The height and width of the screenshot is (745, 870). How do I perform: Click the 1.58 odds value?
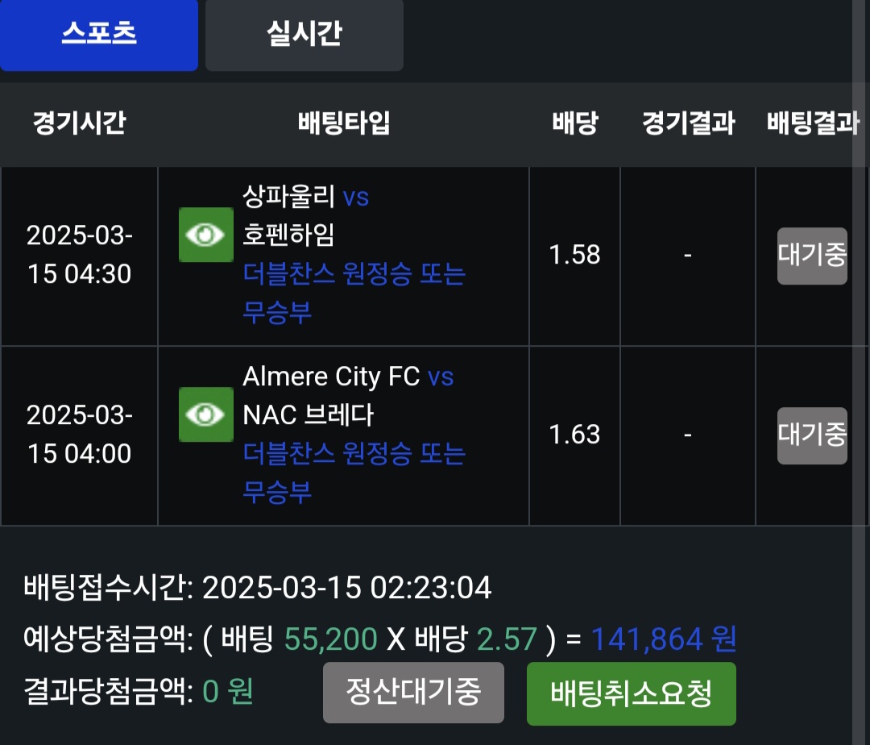coord(574,256)
